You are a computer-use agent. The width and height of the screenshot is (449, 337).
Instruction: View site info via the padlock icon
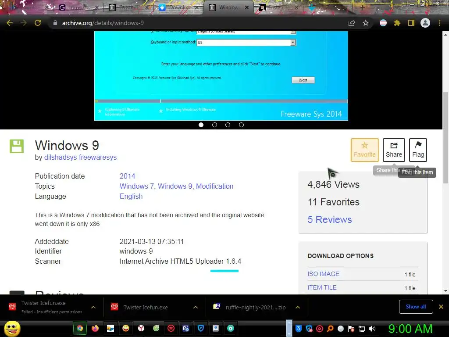tap(55, 23)
